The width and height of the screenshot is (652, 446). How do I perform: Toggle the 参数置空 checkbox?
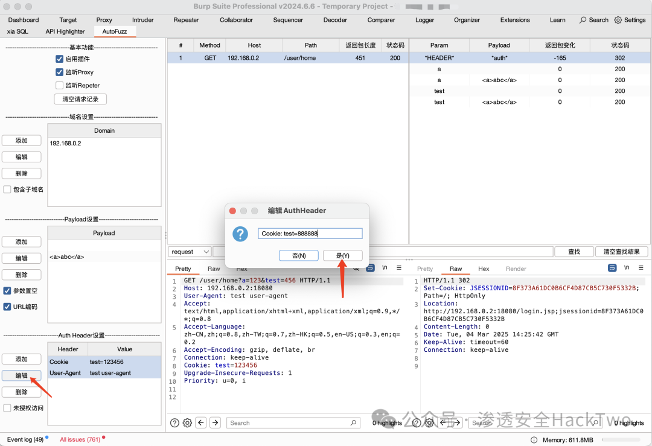coord(7,290)
